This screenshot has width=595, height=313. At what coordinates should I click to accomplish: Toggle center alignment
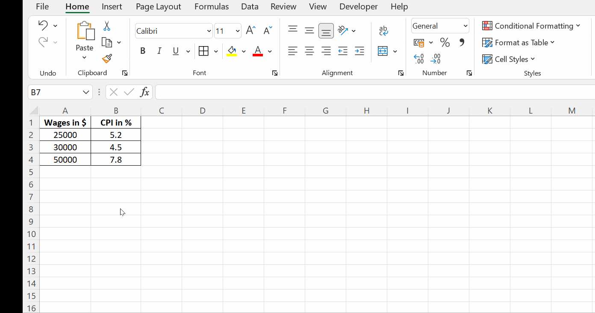[309, 51]
